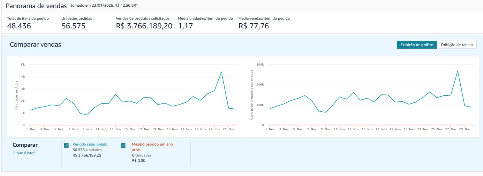
Task: Click the highest peak in Unidades pedidas chart
Action: [x=221, y=72]
